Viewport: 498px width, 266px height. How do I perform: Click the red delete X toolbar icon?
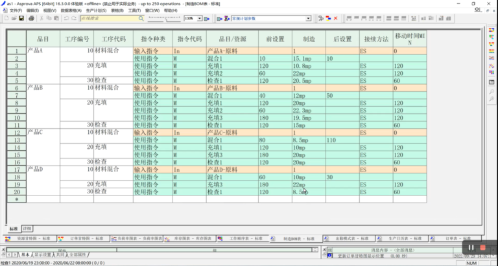coord(336,18)
